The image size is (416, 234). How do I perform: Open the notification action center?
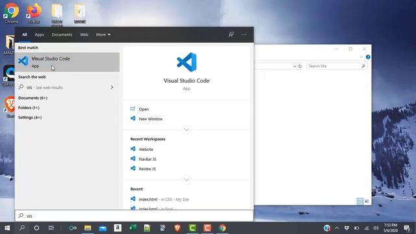407,228
